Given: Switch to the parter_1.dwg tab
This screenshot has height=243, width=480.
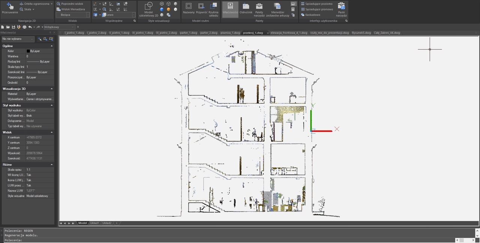Looking at the screenshot, I should (x=188, y=33).
